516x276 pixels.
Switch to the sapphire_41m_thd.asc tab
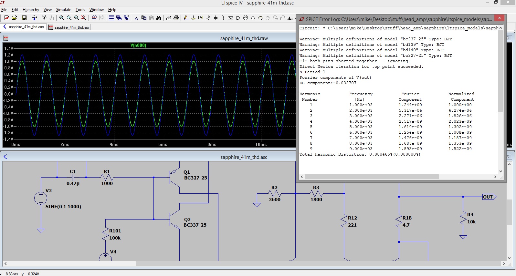[24, 27]
